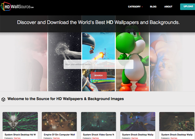This screenshot has height=139, width=195.
Task: Click Games category under Empire Of Sin
Action: (56, 138)
